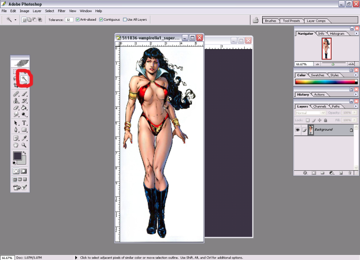Select the Paint Bucket tool
The width and height of the screenshot is (360, 260).
24,108
